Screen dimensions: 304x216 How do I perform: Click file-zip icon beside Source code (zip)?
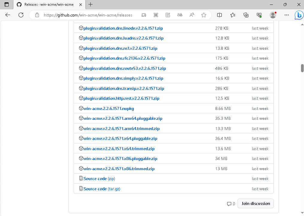[x=81, y=178]
